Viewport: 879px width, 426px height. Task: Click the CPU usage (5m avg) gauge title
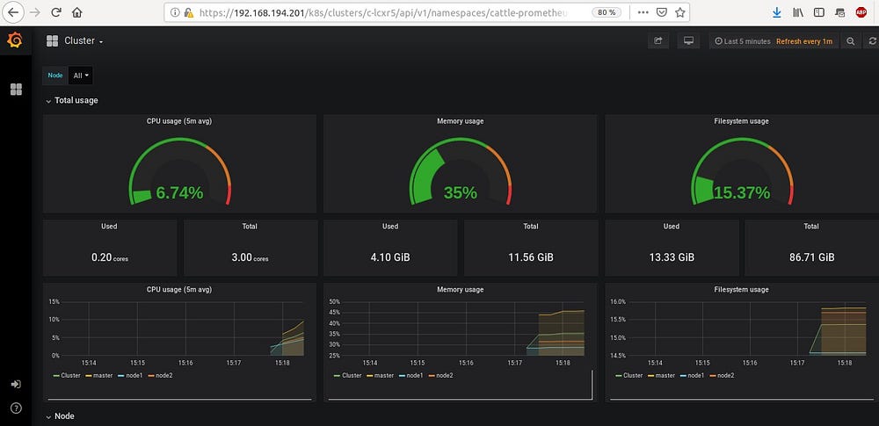(x=179, y=121)
